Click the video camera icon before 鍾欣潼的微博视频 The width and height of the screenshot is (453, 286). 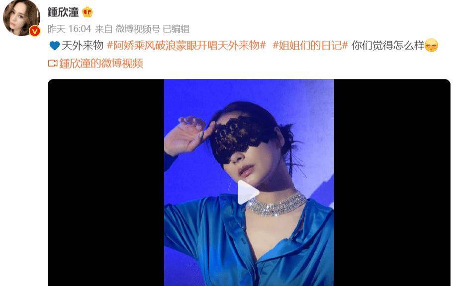point(53,63)
